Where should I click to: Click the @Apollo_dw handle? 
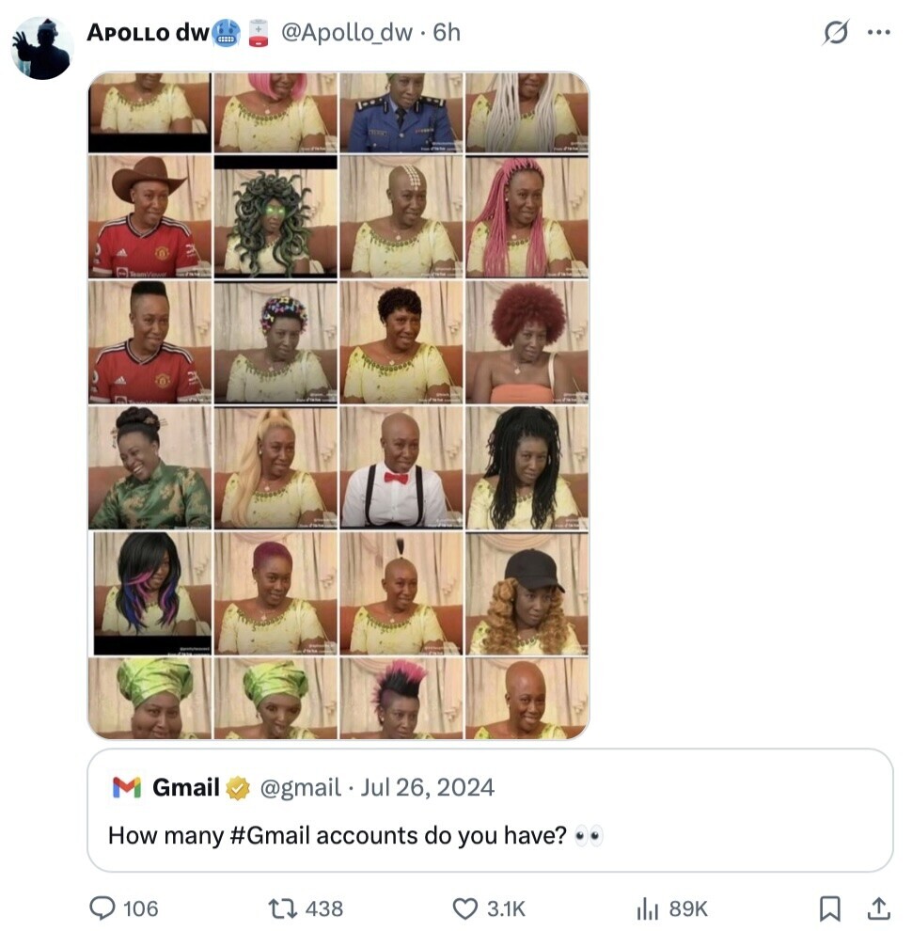click(x=347, y=33)
